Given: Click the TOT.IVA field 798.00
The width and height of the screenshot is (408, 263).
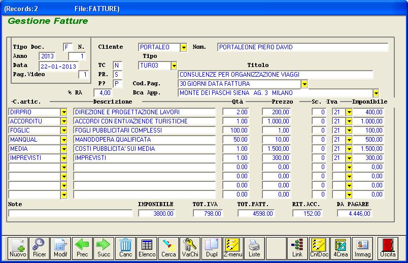Looking at the screenshot, I should pos(208,214).
